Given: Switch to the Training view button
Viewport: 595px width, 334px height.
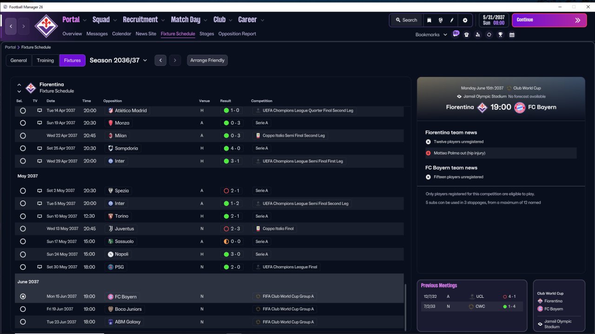Looking at the screenshot, I should tap(46, 60).
